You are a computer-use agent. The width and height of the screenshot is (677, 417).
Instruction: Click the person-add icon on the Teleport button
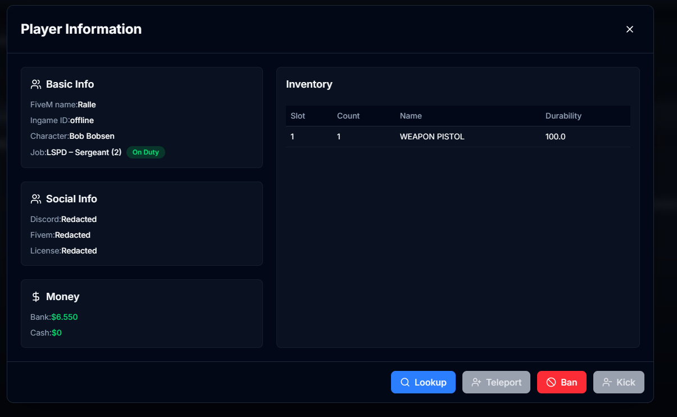point(477,382)
